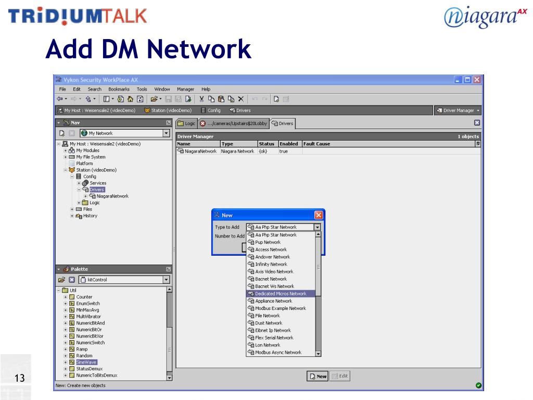Sort by the Status column header

tap(268, 144)
